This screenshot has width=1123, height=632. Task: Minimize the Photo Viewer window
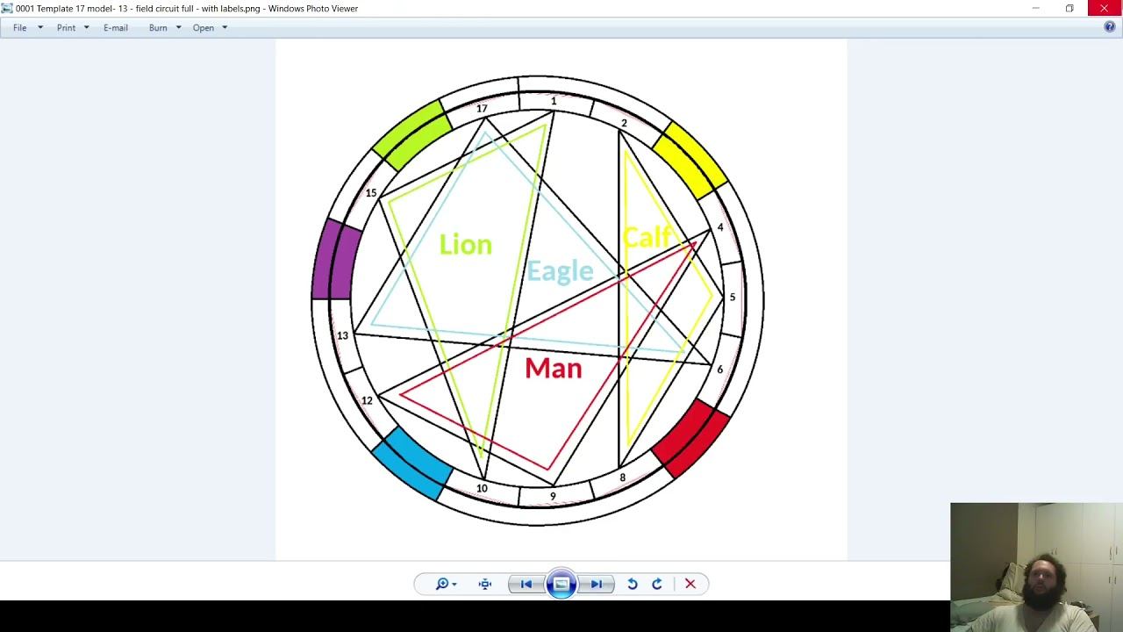(x=1035, y=8)
